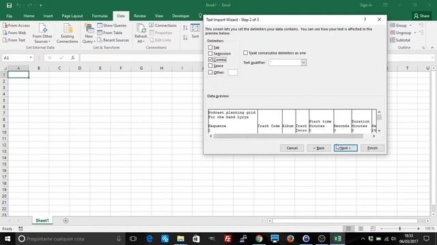Open the Ungroup dropdown arrow
Screen dimensions: 437x245
pyautogui.click(x=415, y=33)
